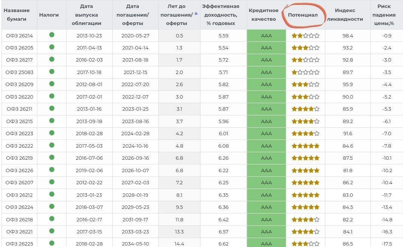Click the green tax dot for ОФЗ 26215
Image resolution: width=403 pixels, height=247 pixels.
[52, 120]
